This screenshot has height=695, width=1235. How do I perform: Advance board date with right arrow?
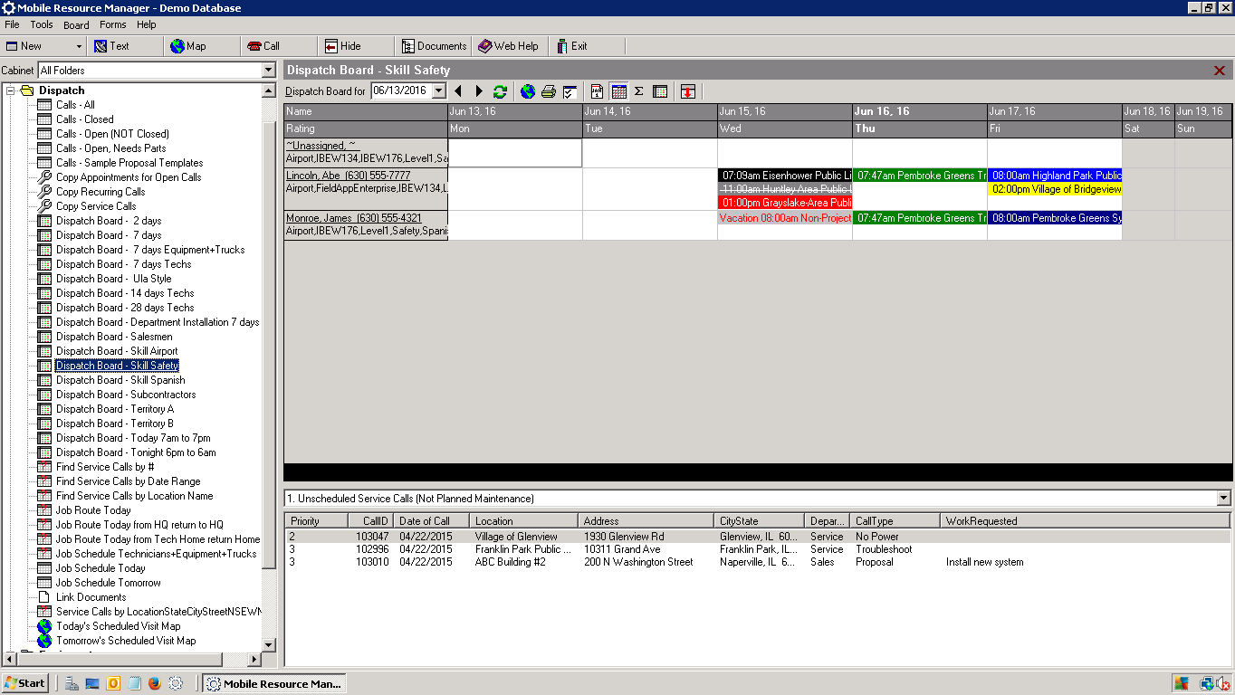click(x=479, y=91)
